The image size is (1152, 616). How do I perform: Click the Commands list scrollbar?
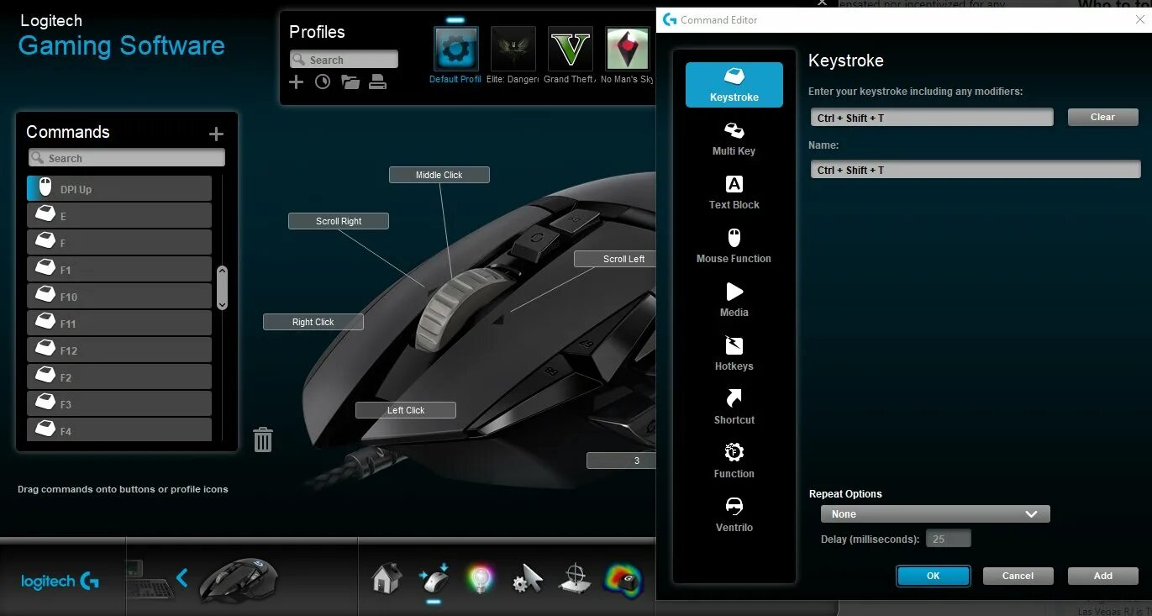[222, 287]
